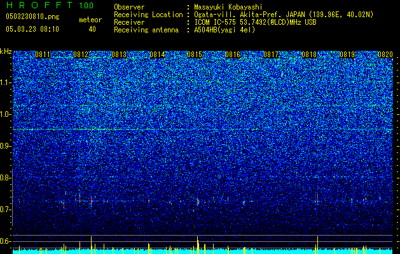Viewport: 400px width, 254px height.
Task: Click the meteor label
Action: coord(90,20)
